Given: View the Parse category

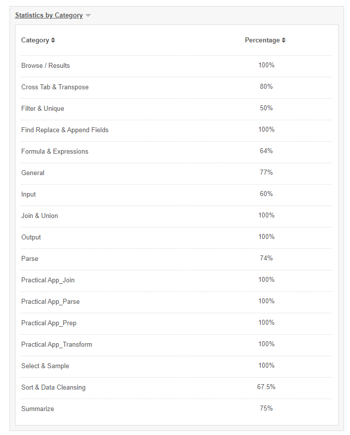Looking at the screenshot, I should point(29,258).
